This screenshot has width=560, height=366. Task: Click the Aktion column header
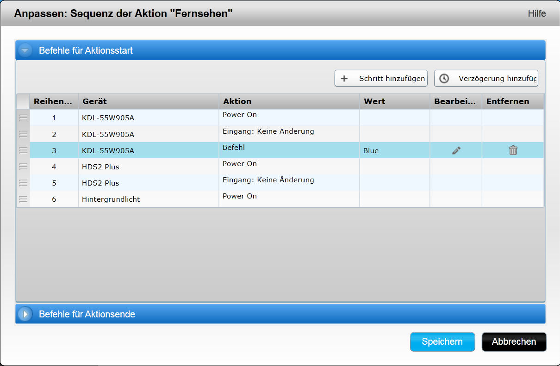[x=289, y=101]
